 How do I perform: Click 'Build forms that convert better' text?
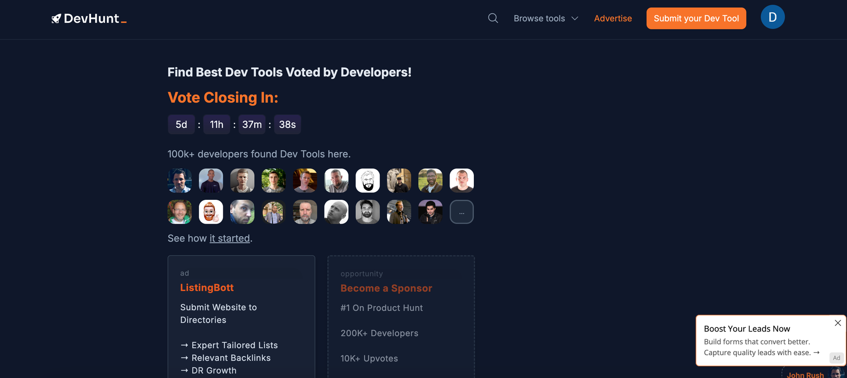point(757,342)
